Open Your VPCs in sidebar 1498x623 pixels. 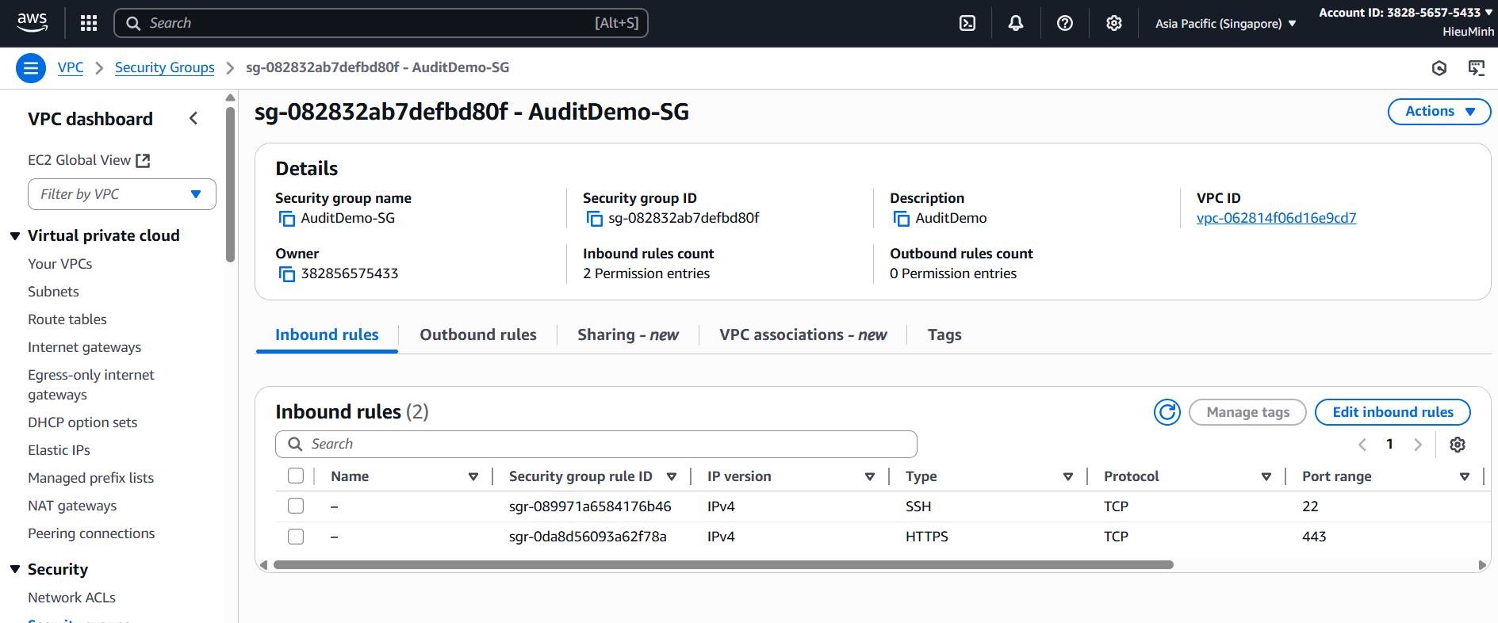point(60,264)
